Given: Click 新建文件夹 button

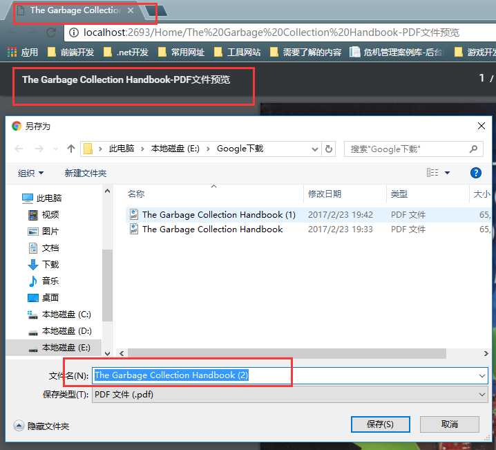Looking at the screenshot, I should [x=86, y=173].
